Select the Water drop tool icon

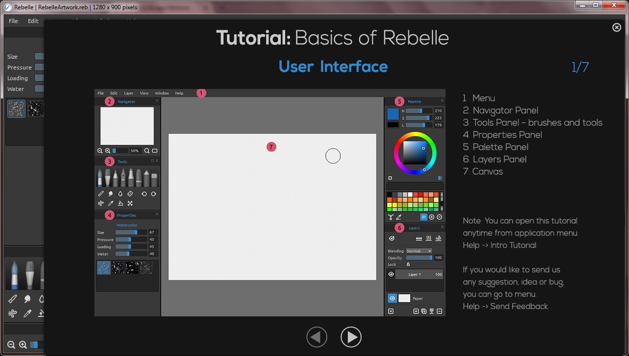point(42,298)
